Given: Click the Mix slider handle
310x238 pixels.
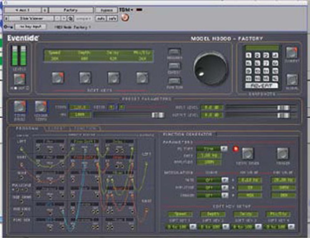Looking at the screenshot, I should tap(158, 115).
